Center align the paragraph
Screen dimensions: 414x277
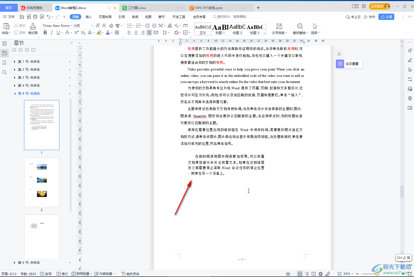coord(136,32)
